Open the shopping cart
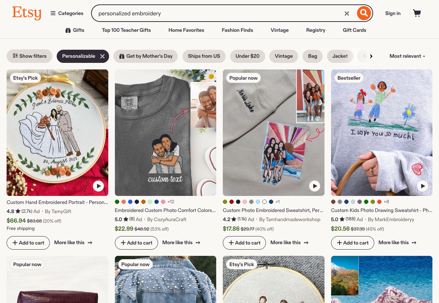Viewport: 439px width, 303px height. pos(417,14)
